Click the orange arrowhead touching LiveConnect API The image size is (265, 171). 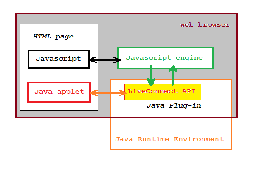pos(123,93)
